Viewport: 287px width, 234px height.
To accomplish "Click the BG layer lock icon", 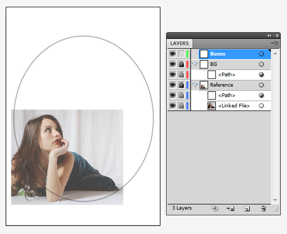I will (x=181, y=64).
